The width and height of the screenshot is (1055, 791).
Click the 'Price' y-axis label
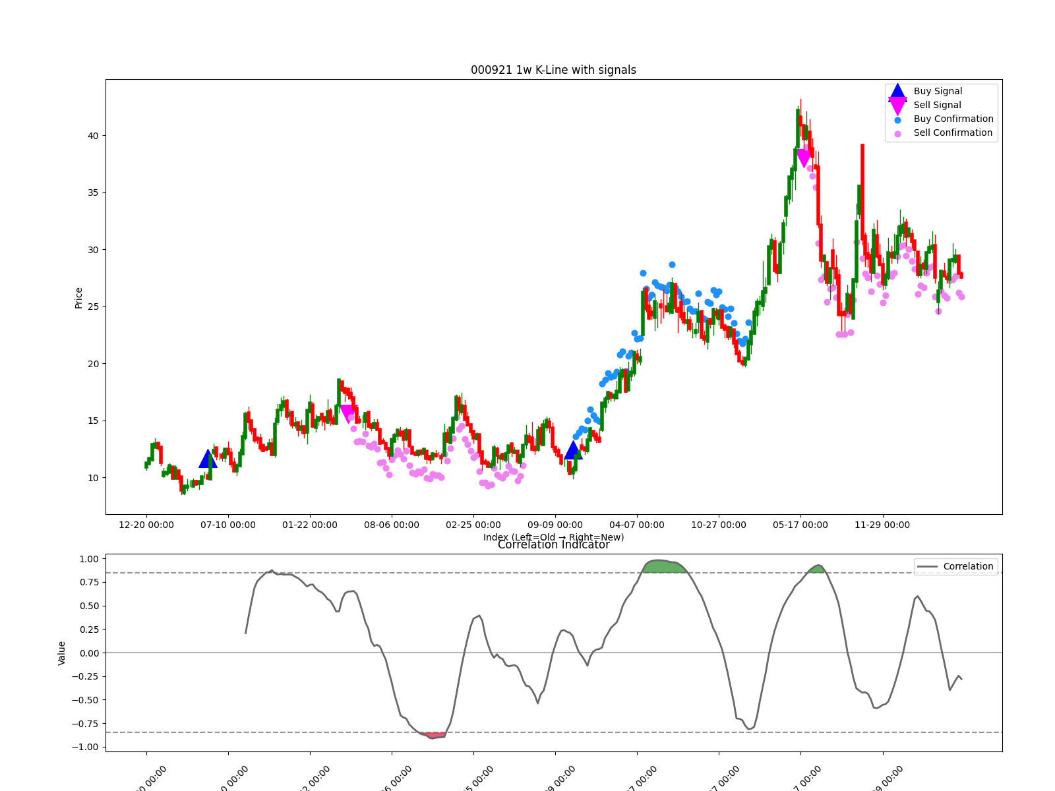click(78, 298)
